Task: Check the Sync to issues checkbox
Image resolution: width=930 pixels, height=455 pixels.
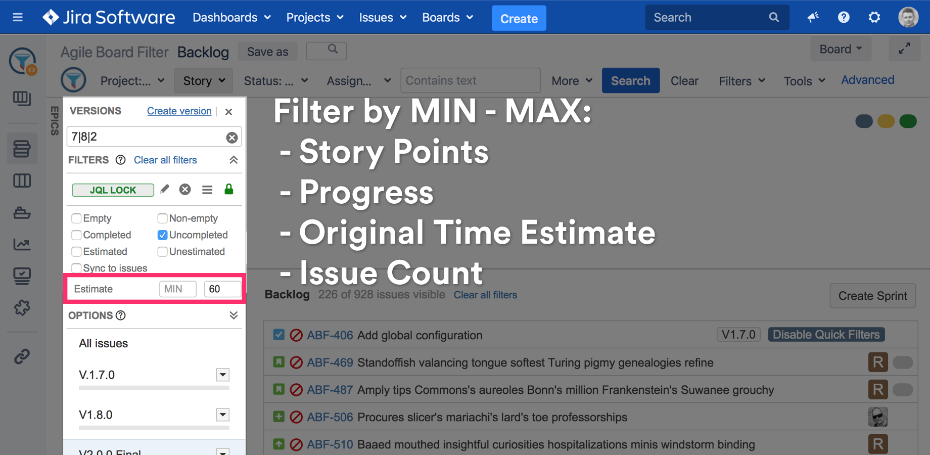Action: [x=76, y=268]
